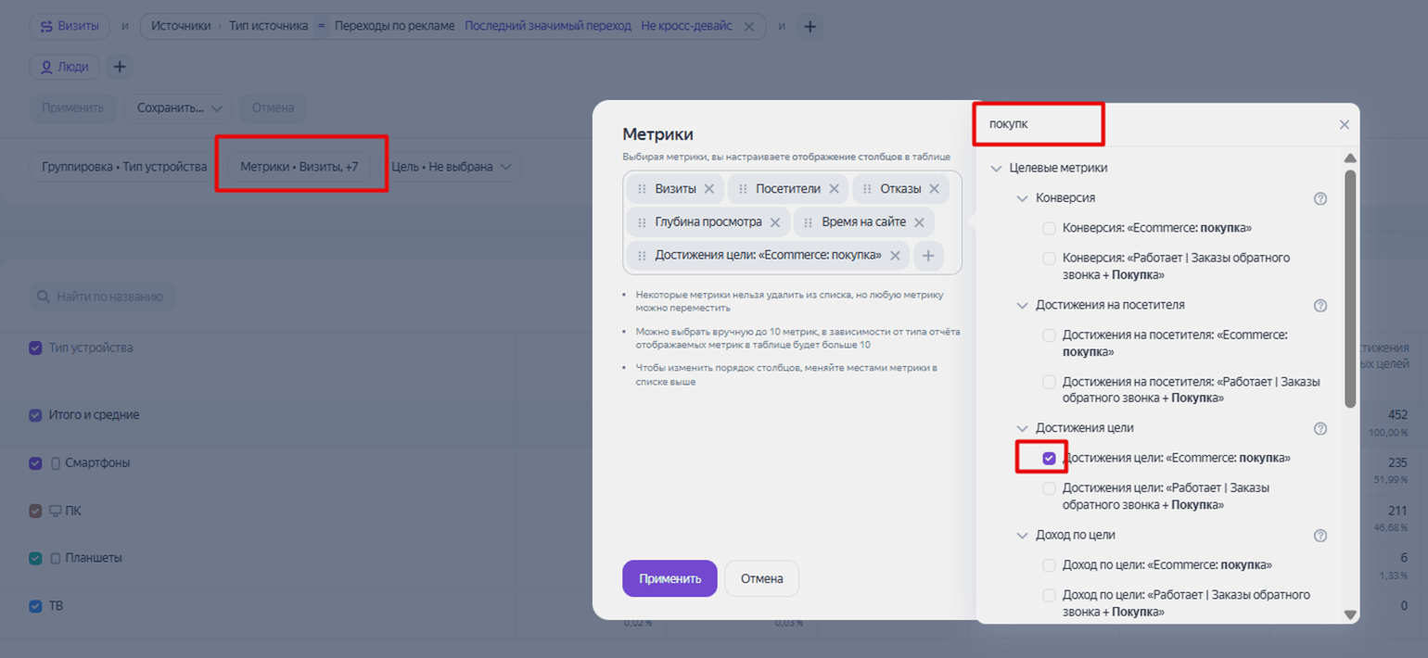Viewport: 1428px width, 658px height.
Task: Remove the Визиты metric chip
Action: click(709, 189)
